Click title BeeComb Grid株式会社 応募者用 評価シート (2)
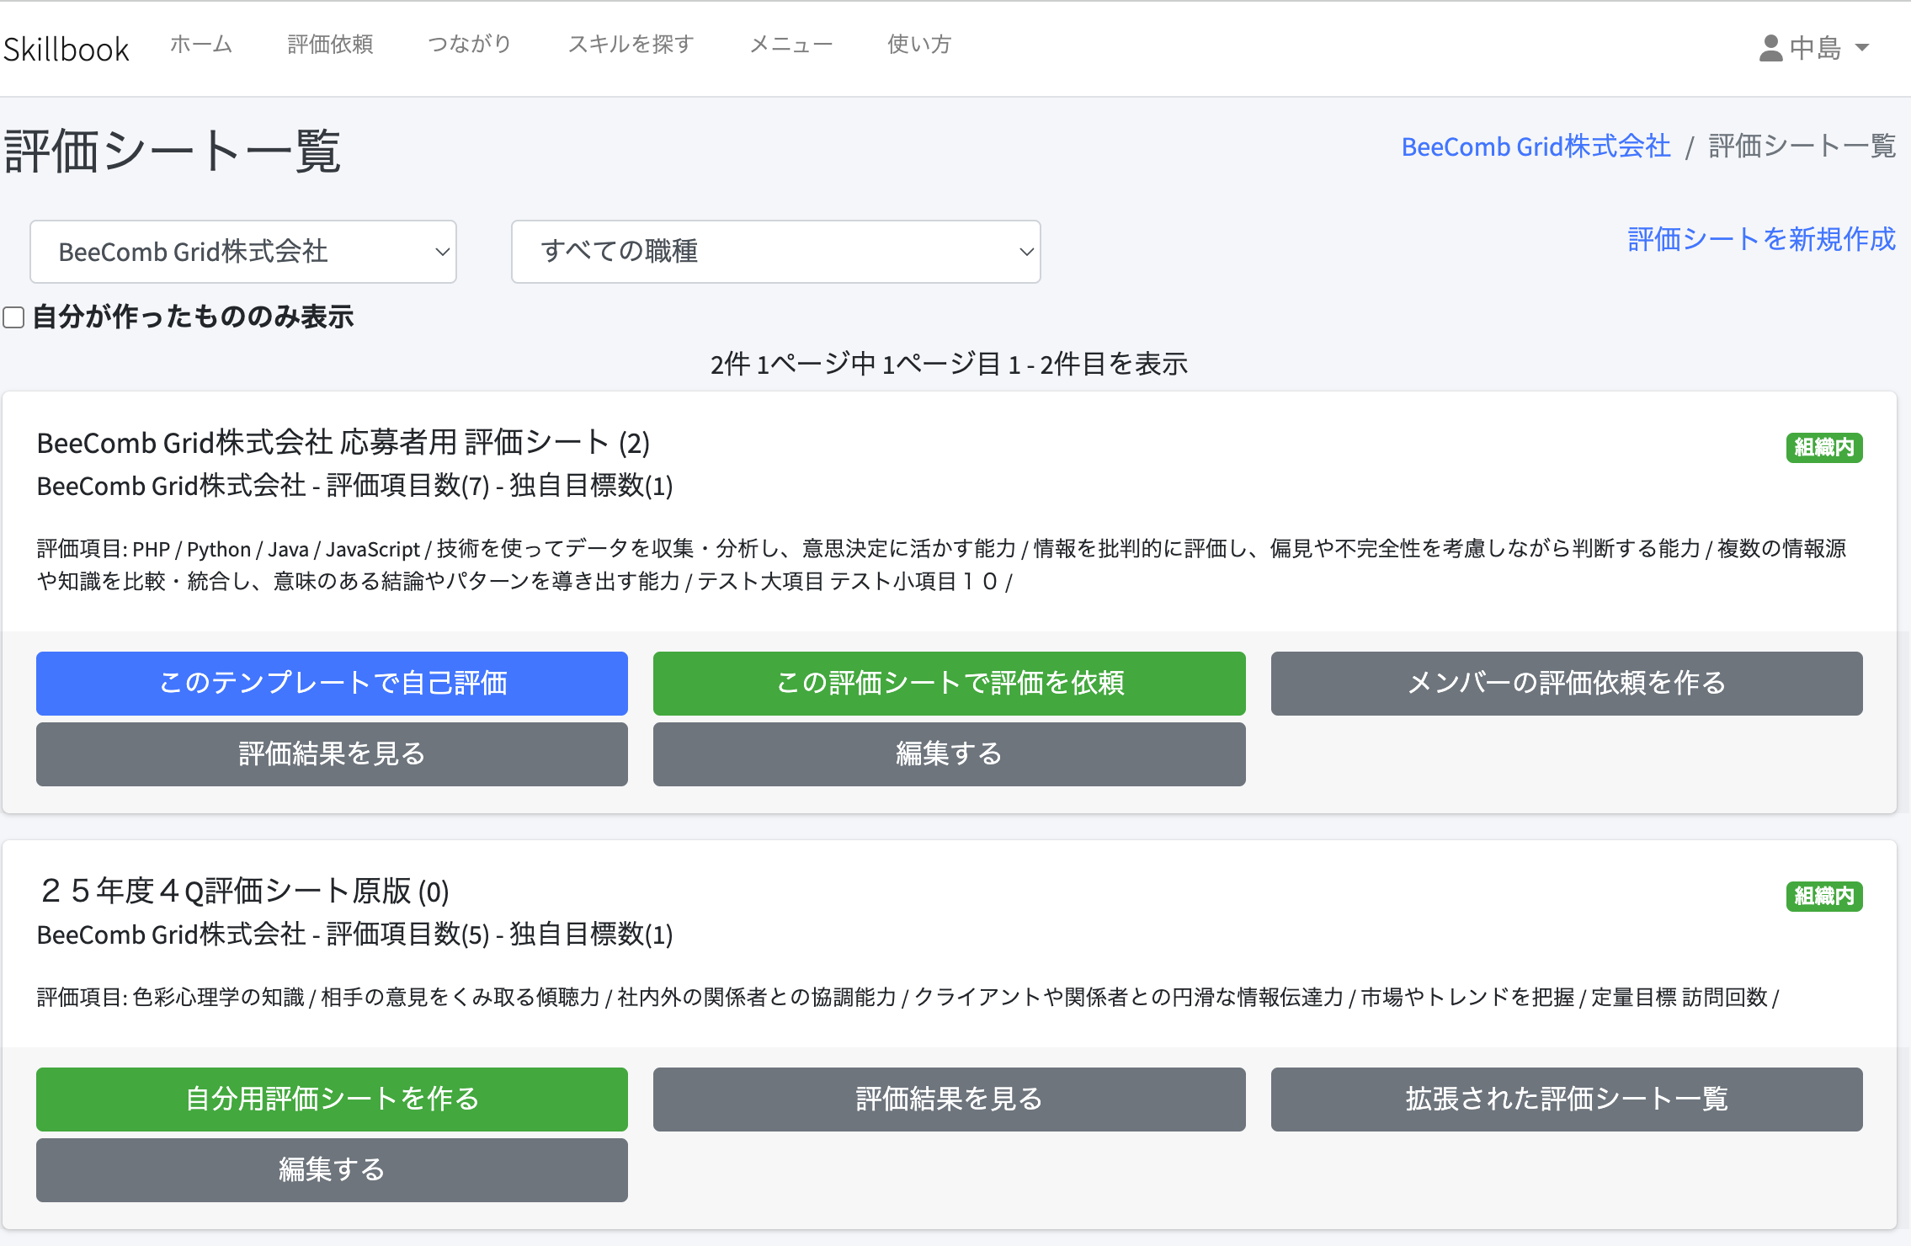The width and height of the screenshot is (1911, 1246). pyautogui.click(x=343, y=443)
